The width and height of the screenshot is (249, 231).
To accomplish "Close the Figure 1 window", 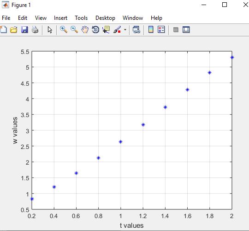I will [x=246, y=5].
